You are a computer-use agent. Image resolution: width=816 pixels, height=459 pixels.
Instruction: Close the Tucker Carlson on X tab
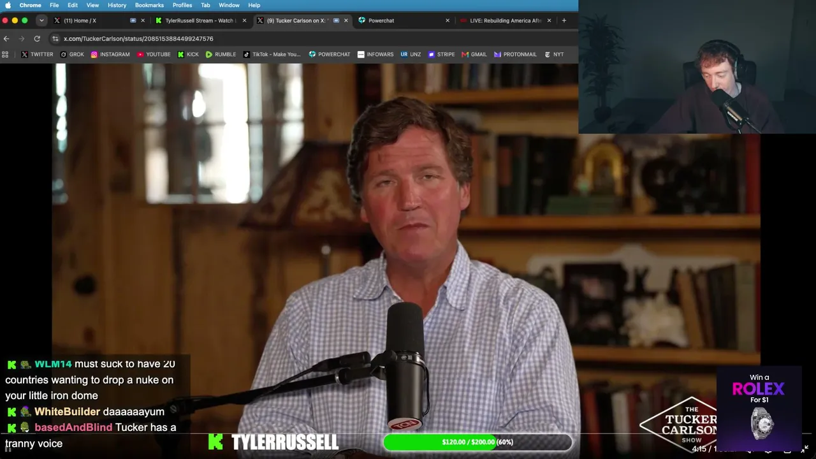[x=346, y=20]
